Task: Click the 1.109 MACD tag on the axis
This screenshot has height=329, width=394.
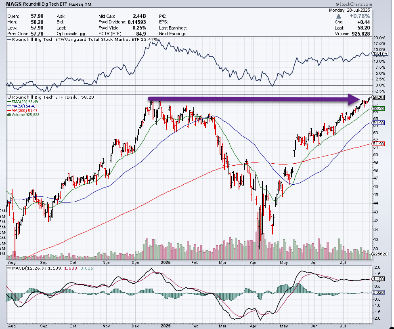Action: coord(378,279)
